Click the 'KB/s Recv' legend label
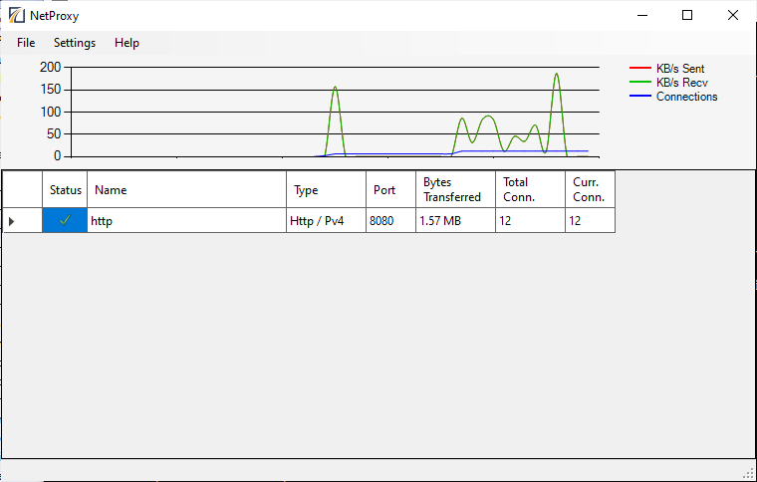Viewport: 757px width, 482px height. [681, 83]
